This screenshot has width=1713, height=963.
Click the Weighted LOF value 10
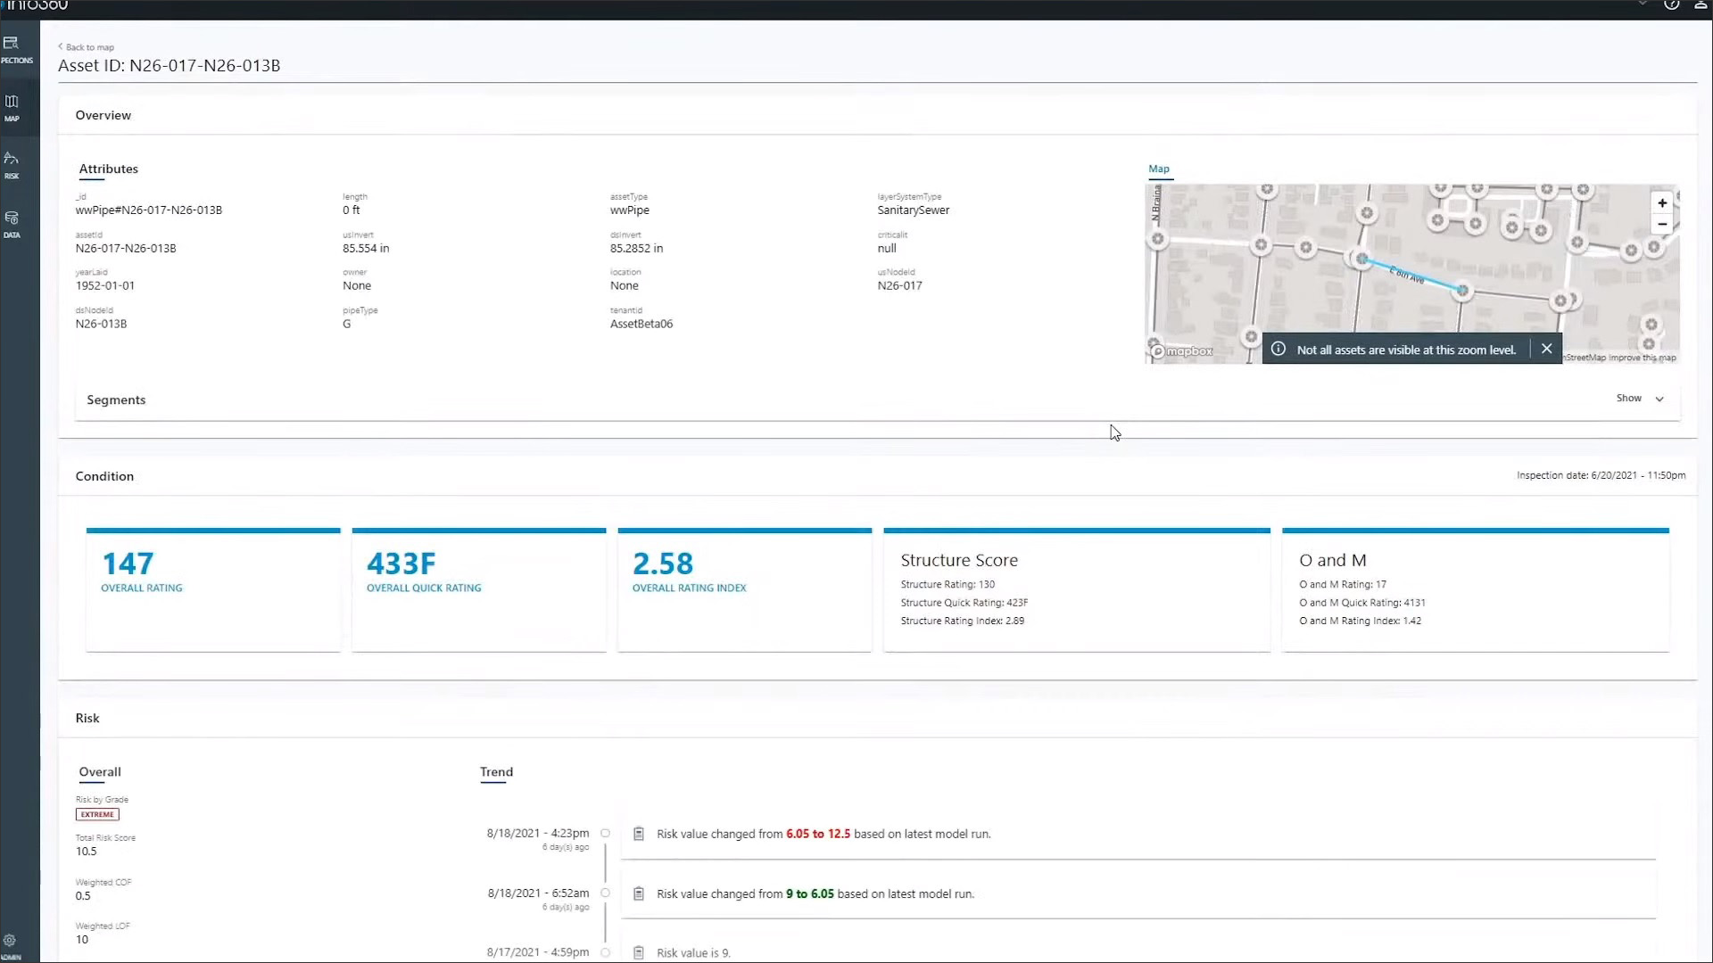point(82,940)
